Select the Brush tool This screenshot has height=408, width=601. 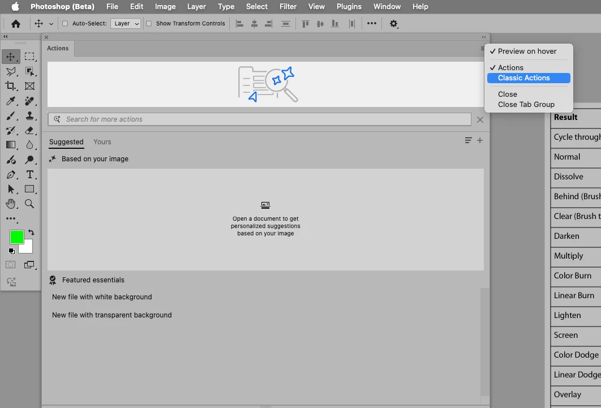pos(11,115)
